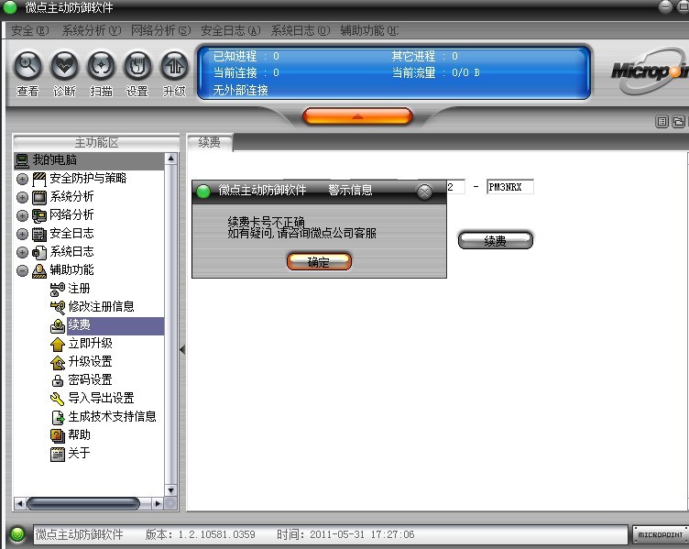Click the 辅助功能 tree icon

click(x=39, y=270)
